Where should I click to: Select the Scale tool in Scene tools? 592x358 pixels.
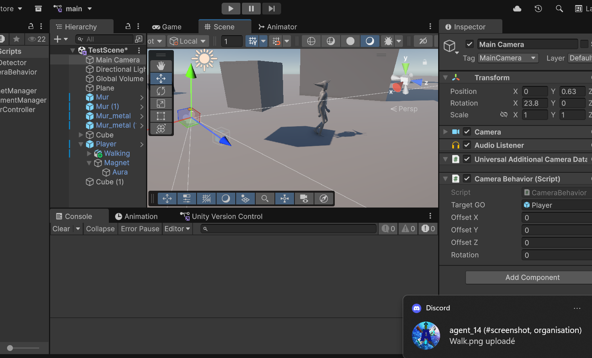[x=161, y=104]
